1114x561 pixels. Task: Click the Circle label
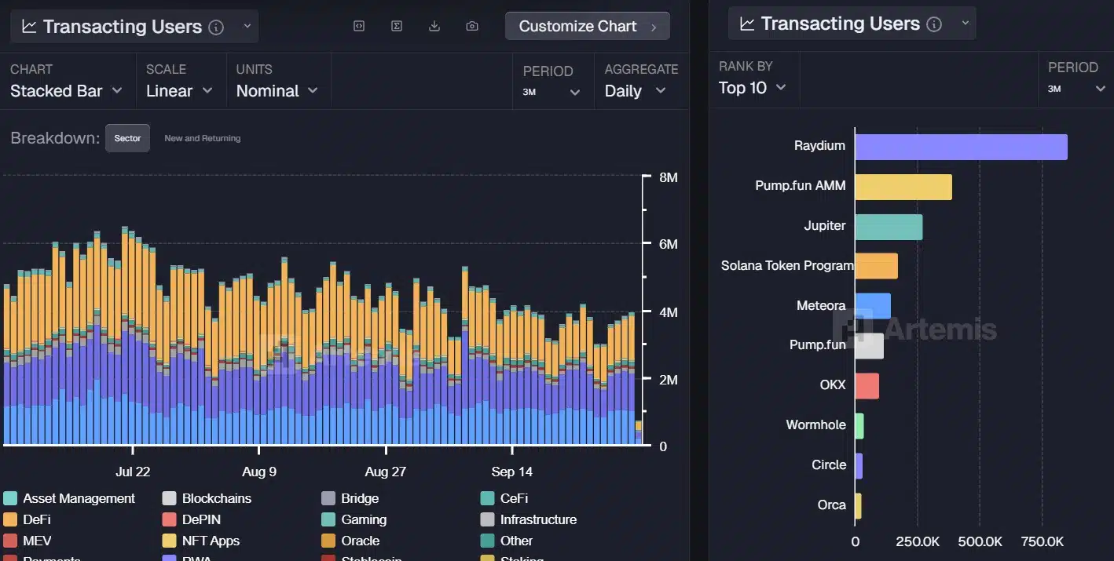(829, 465)
